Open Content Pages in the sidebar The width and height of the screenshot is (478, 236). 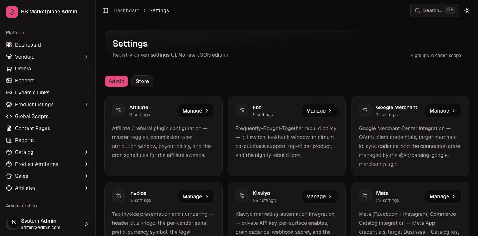point(48,128)
